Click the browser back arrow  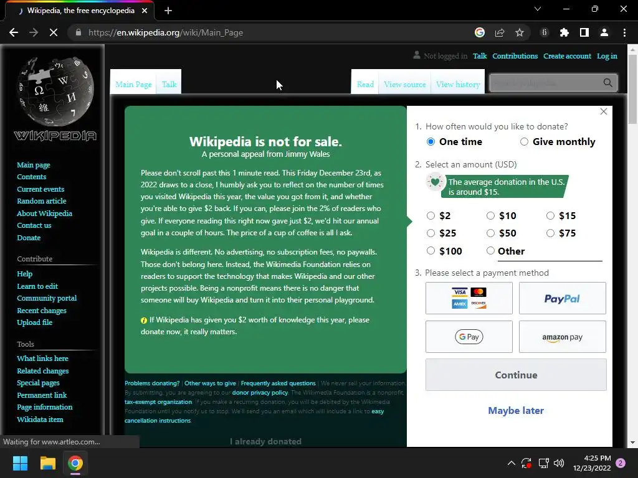tap(14, 32)
